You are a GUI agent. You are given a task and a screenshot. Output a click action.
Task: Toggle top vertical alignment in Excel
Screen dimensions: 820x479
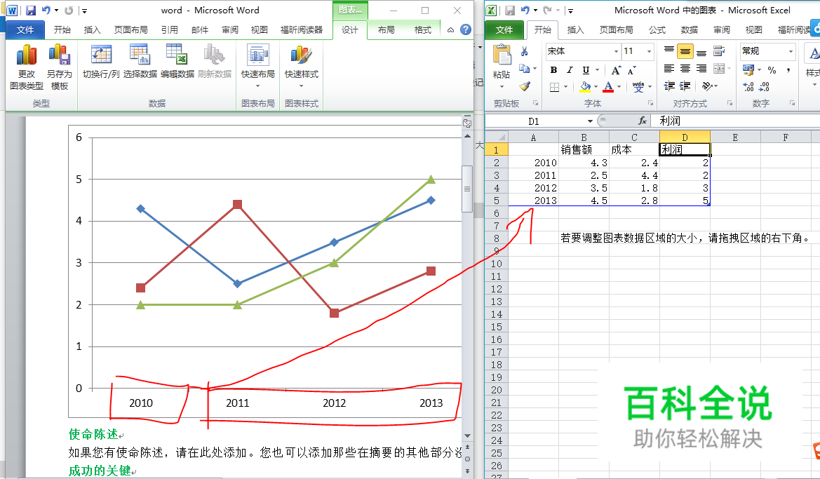669,50
